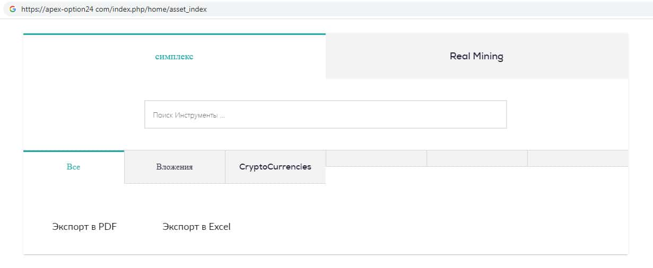Viewport: 653px width, 268px height.
Task: Open the Real Mining tab
Action: pyautogui.click(x=476, y=56)
